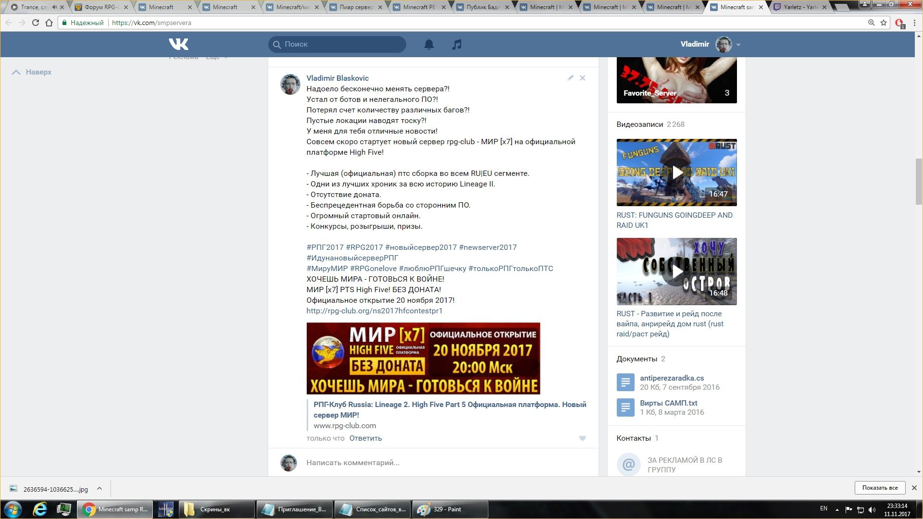Open the music note player icon
This screenshot has width=923, height=519.
click(457, 44)
